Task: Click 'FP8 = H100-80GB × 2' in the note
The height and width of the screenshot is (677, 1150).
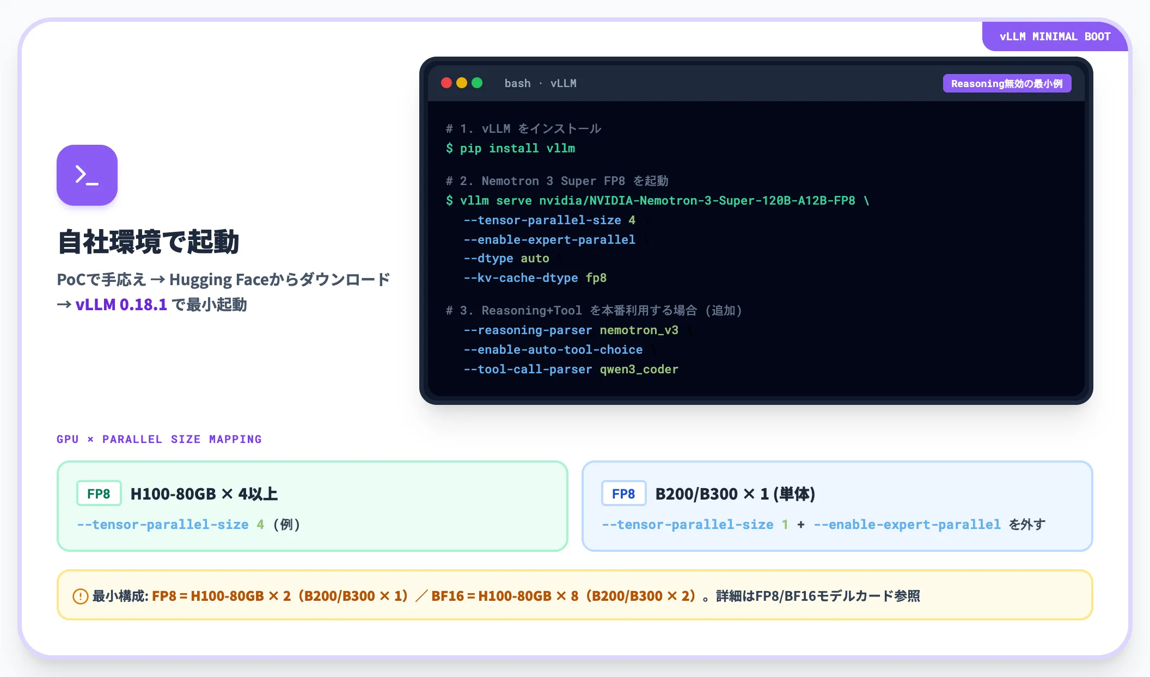Action: click(221, 596)
